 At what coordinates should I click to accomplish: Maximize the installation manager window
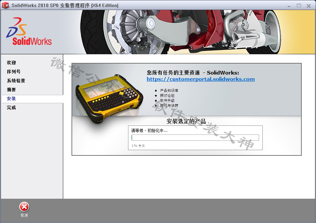299,6
